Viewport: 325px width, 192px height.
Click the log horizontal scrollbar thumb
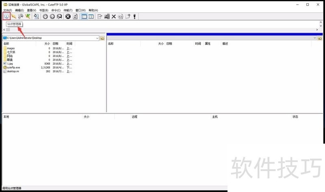pos(8,30)
